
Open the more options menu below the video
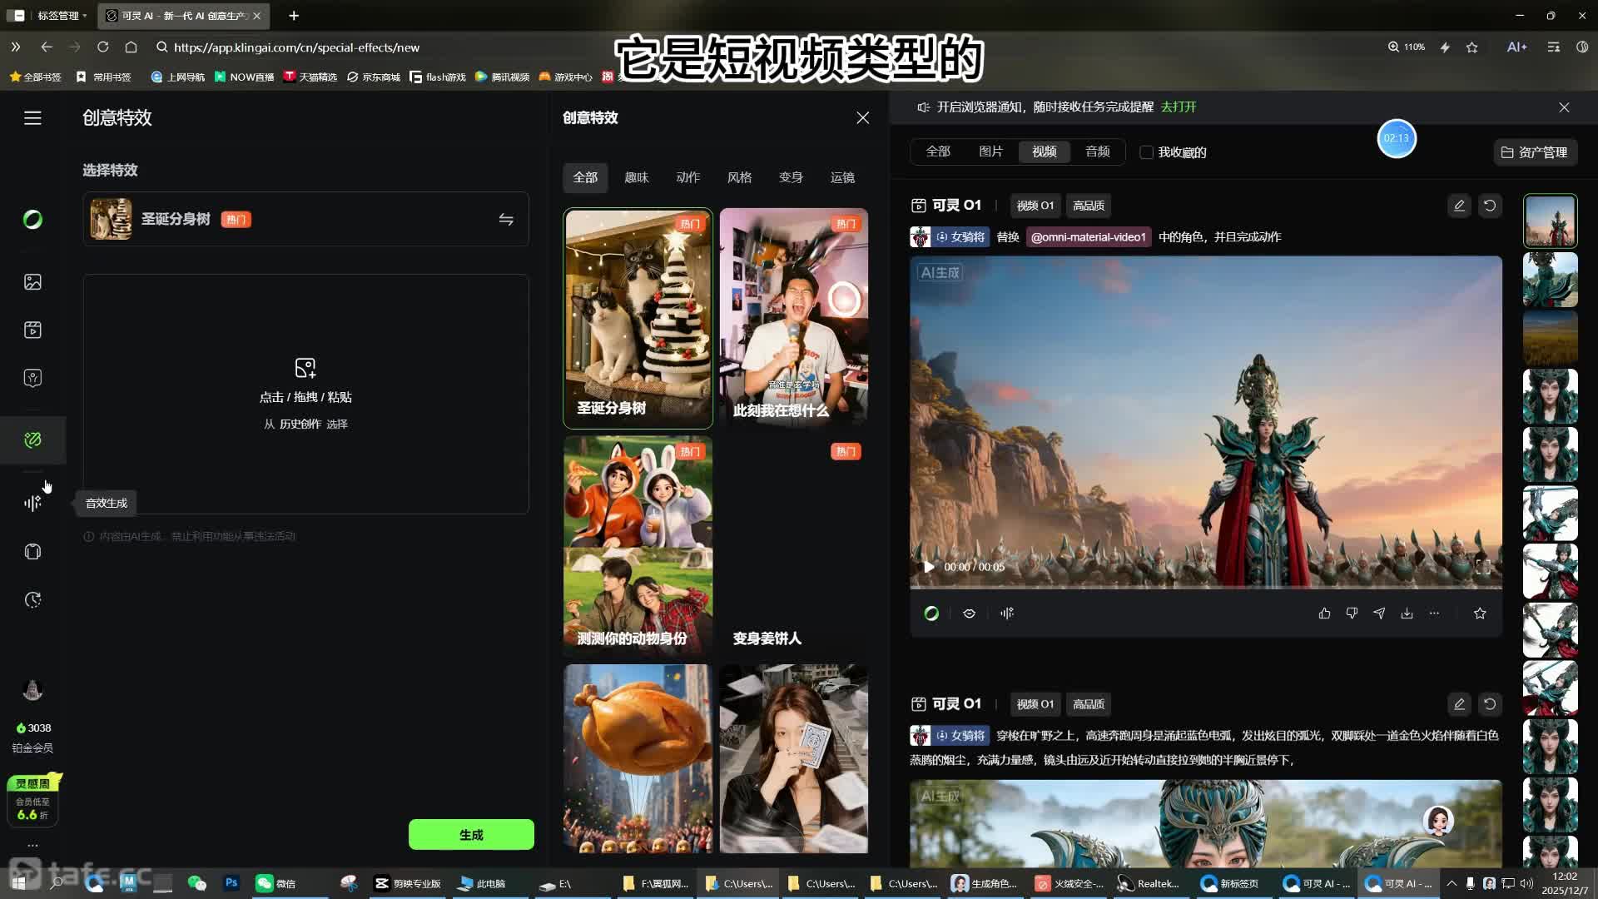(x=1434, y=613)
